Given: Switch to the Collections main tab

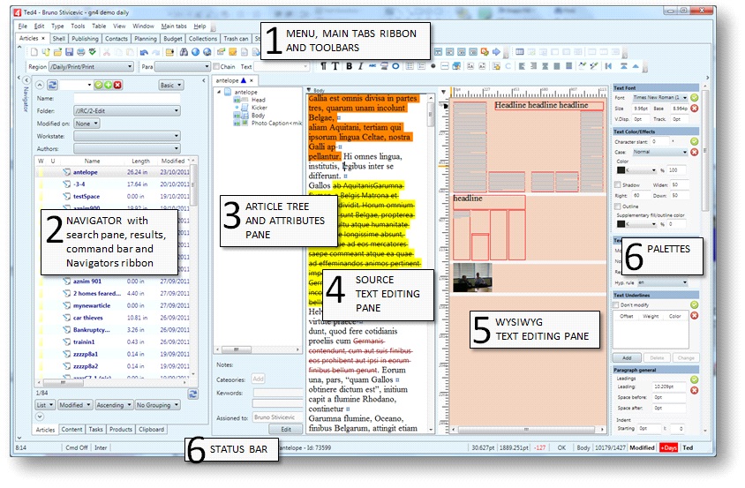Looking at the screenshot, I should click(x=203, y=39).
